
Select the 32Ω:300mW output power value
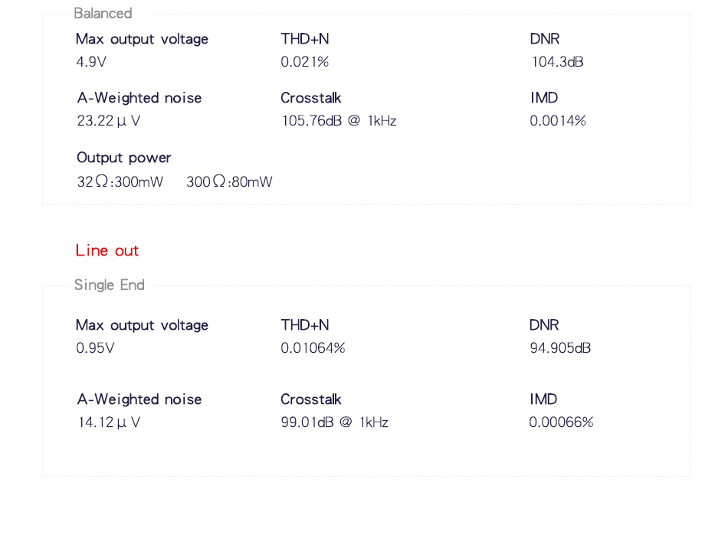pyautogui.click(x=120, y=182)
